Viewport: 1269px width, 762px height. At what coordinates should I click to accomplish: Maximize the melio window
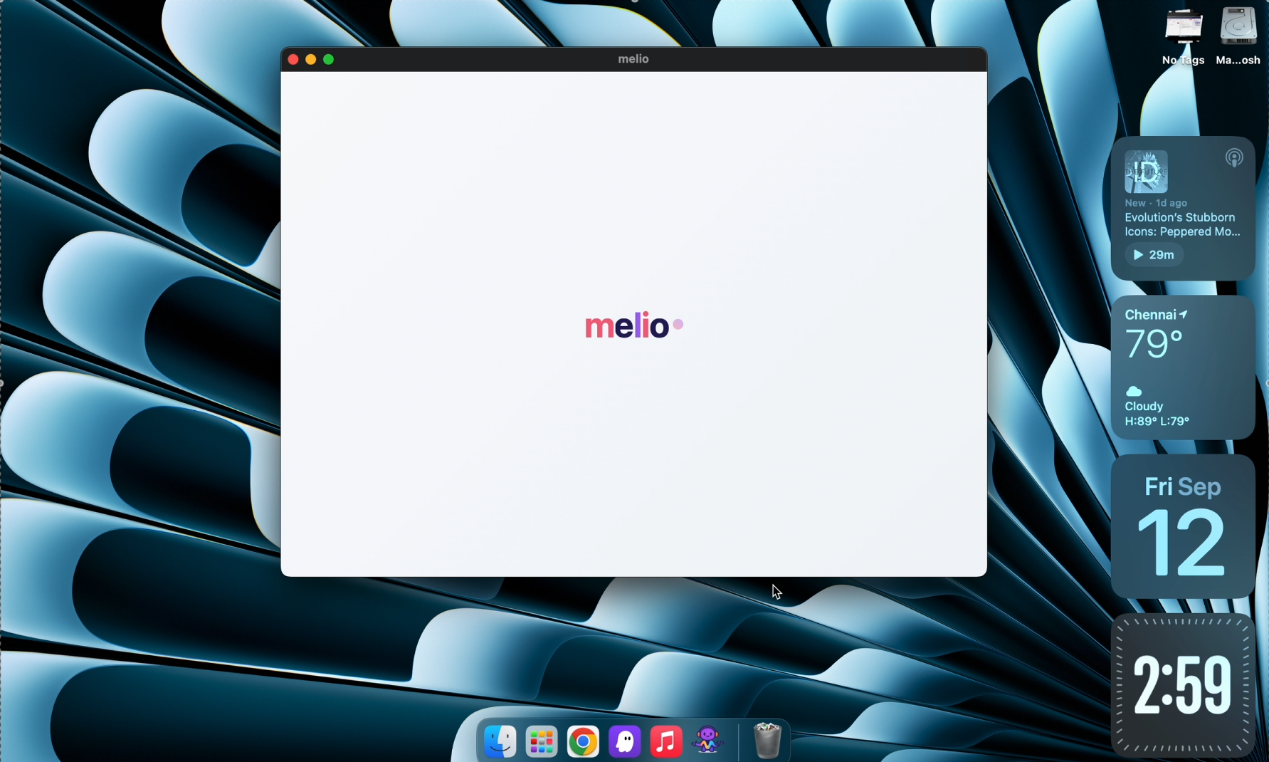(329, 60)
